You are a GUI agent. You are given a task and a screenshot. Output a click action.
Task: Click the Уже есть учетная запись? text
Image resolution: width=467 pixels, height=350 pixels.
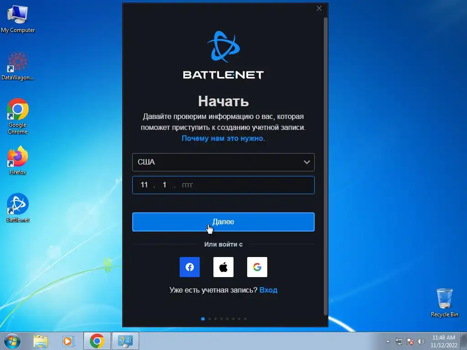point(213,290)
